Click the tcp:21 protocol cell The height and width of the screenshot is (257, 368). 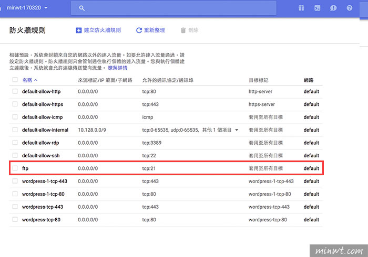tap(149, 168)
